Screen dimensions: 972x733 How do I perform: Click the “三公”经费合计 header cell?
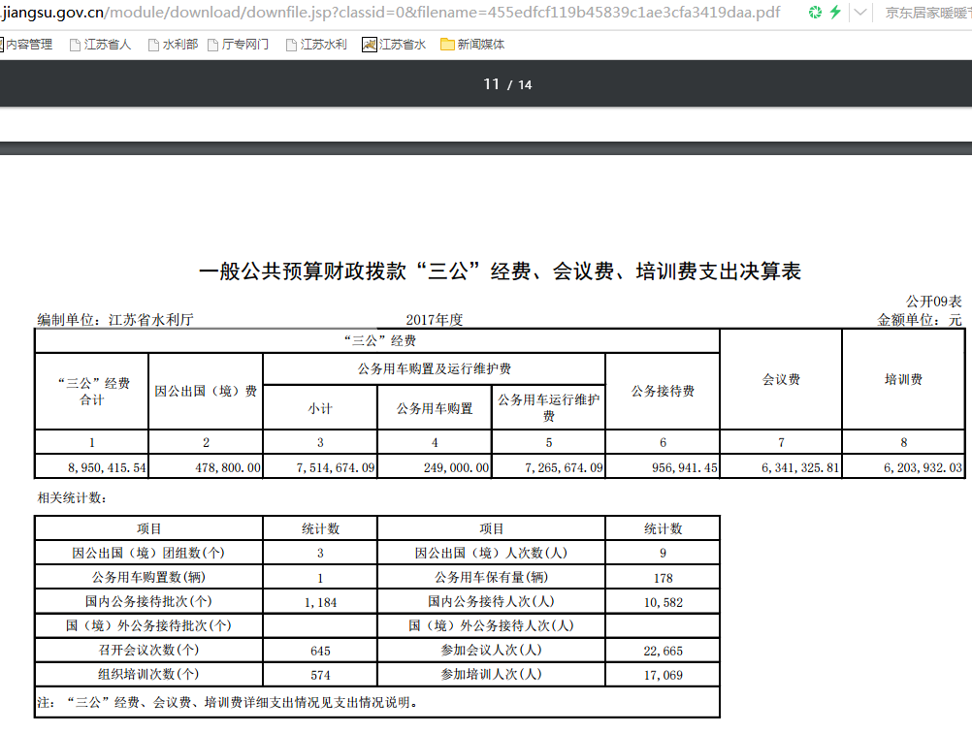pyautogui.click(x=92, y=392)
